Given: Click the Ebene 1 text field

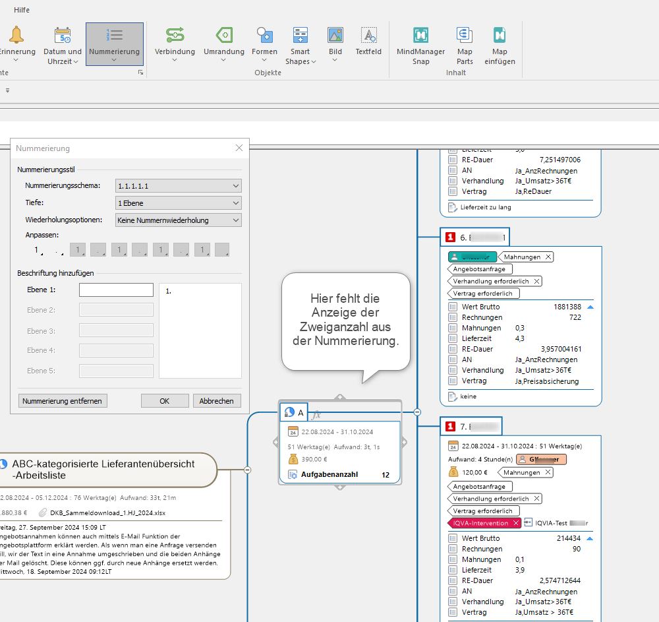Looking at the screenshot, I should [x=116, y=290].
